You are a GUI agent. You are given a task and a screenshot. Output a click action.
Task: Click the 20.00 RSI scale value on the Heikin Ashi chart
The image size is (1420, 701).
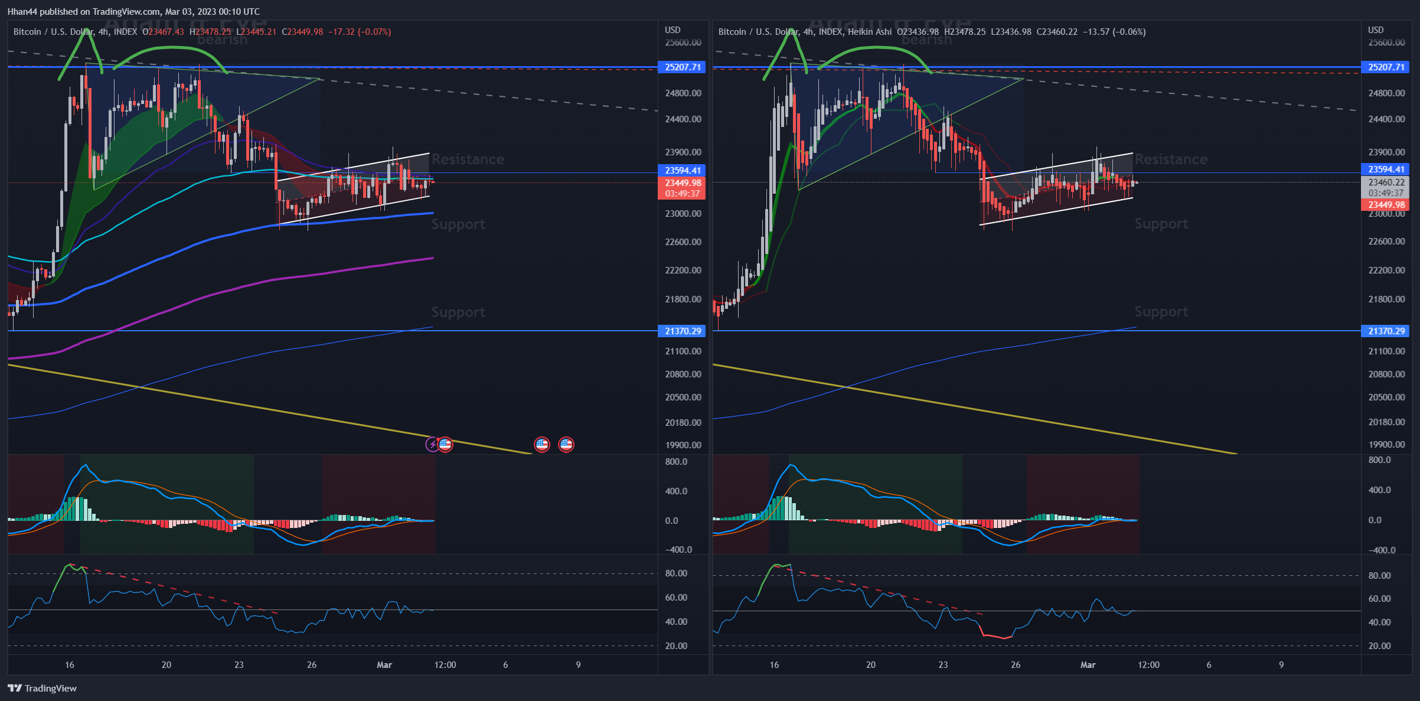coord(1379,645)
